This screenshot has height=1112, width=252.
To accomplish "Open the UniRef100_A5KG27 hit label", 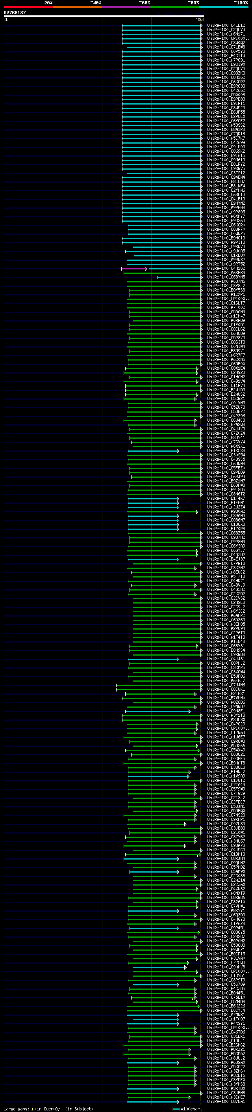I will click(226, 1067).
